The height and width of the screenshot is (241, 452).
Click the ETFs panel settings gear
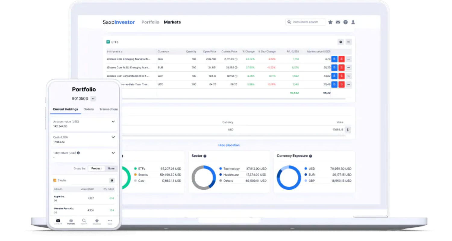(x=341, y=42)
